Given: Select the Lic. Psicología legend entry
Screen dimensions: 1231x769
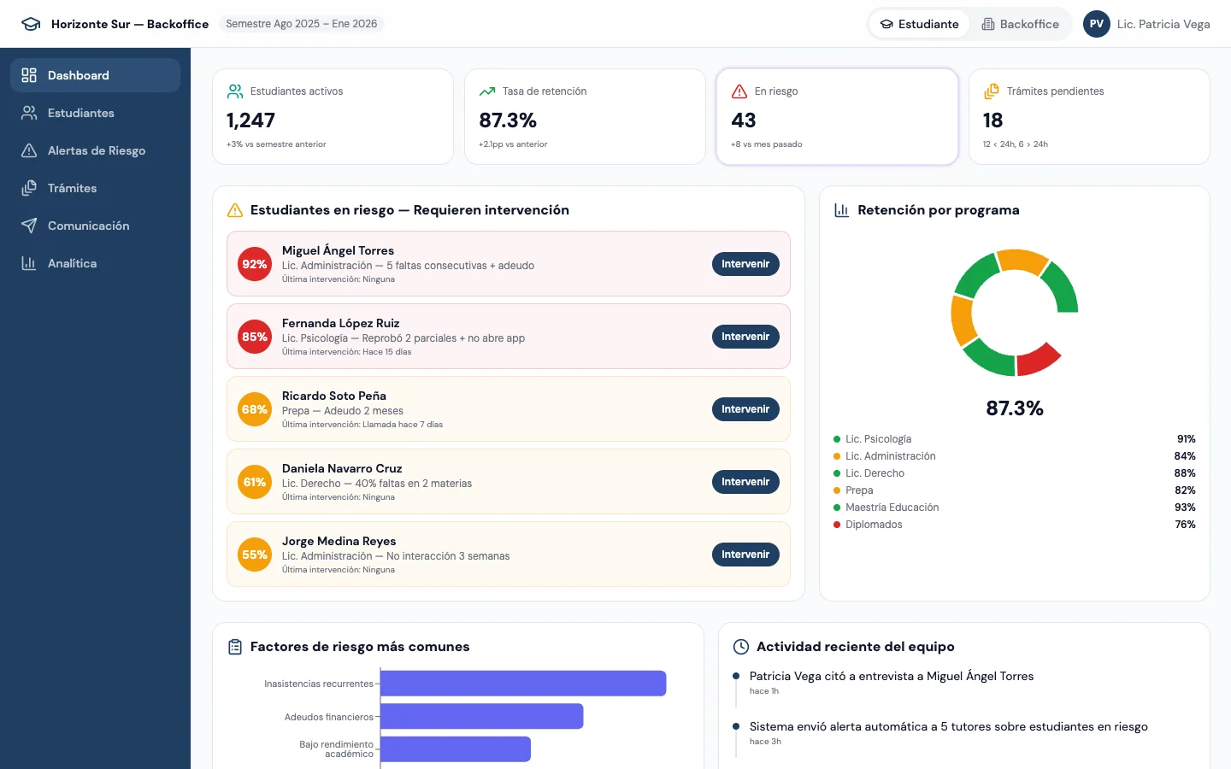Looking at the screenshot, I should pyautogui.click(x=879, y=438).
